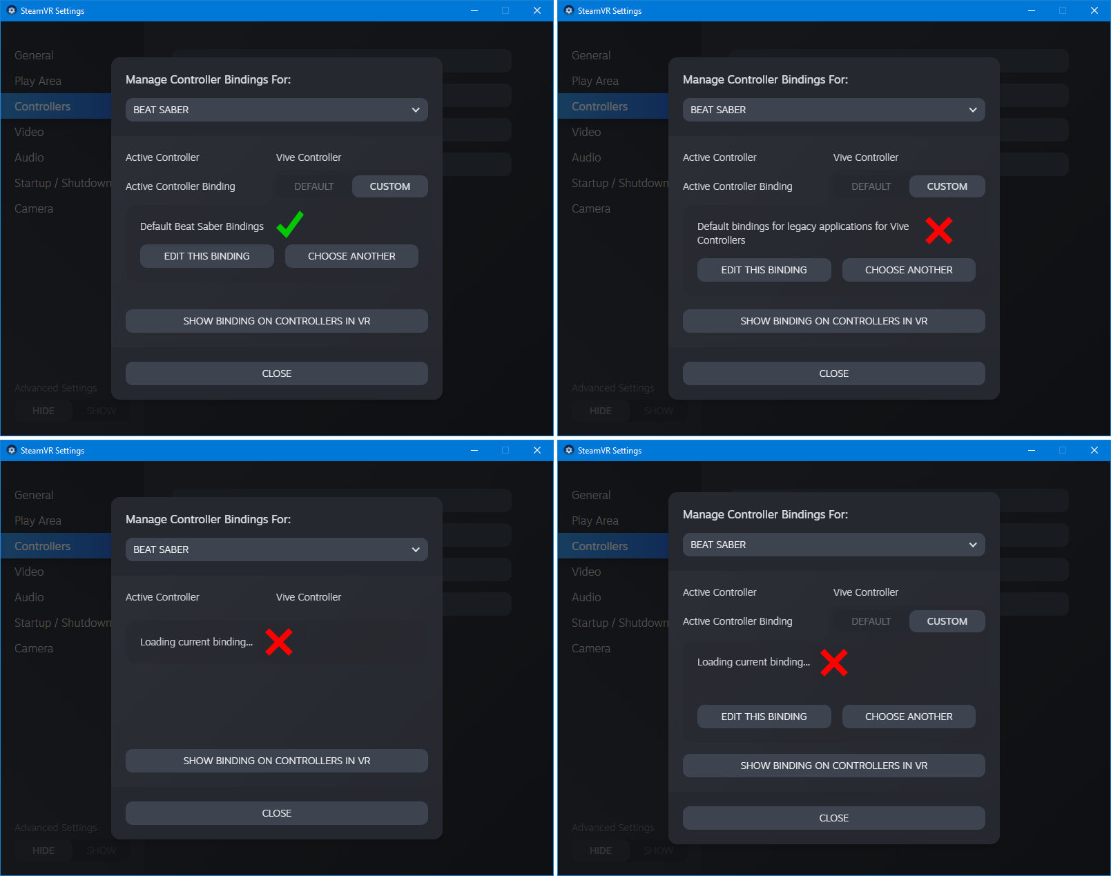Click EDIT THIS BINDING in top-right window
The image size is (1111, 876).
764,270
